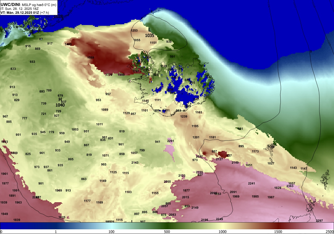Click the map value 1177
This screenshot has height=234, width=334.
[87, 201]
